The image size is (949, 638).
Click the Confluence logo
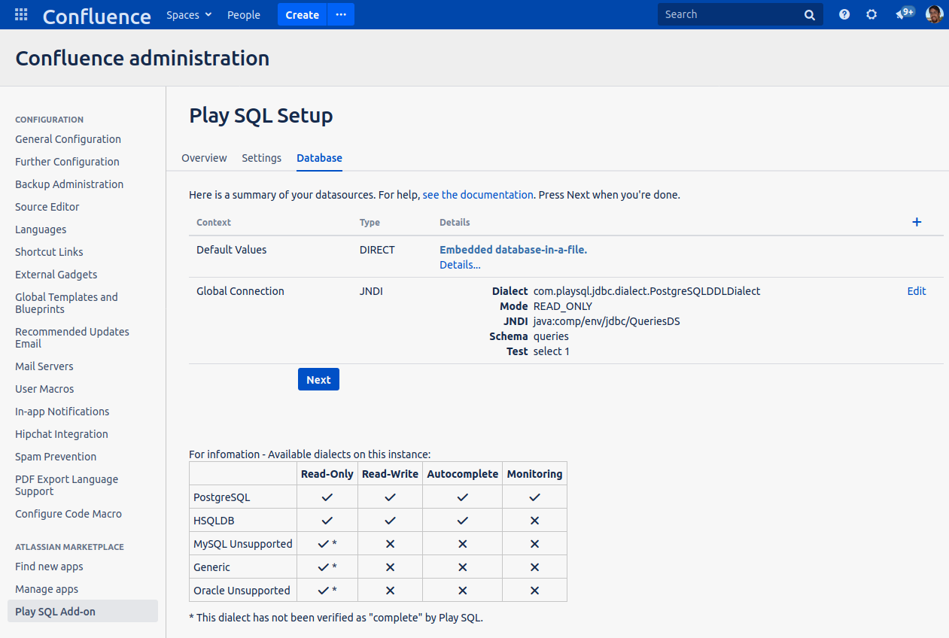96,15
